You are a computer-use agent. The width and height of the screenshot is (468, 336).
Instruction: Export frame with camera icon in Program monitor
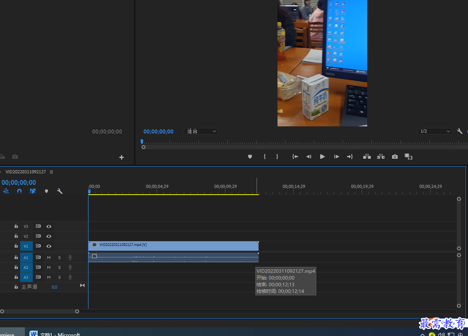[x=395, y=156]
